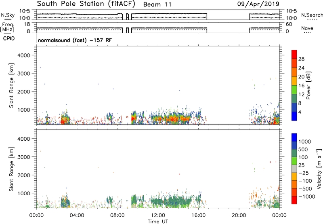Click the gray segment of Velocity colorbar
323x224 pixels.
tap(294, 169)
